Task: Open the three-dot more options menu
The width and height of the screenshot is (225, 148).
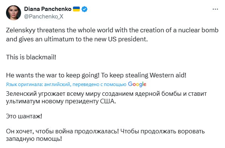Action: pos(215,9)
